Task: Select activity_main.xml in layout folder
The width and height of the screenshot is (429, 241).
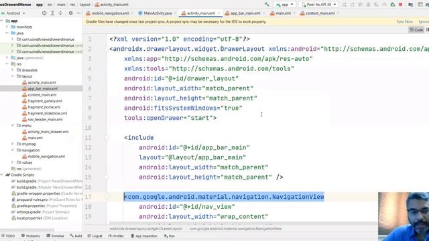Action: [42, 82]
